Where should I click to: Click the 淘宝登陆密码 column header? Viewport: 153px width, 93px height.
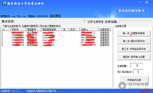pos(52,29)
